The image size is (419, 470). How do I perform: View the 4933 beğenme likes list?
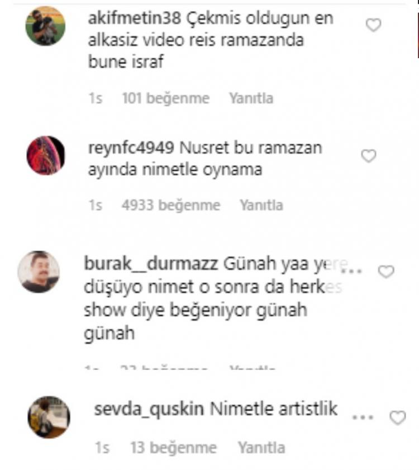coord(171,206)
